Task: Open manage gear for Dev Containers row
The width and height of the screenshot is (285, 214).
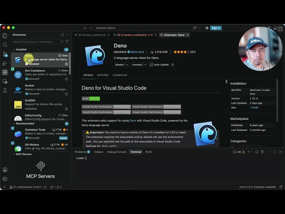Action: [x=66, y=79]
